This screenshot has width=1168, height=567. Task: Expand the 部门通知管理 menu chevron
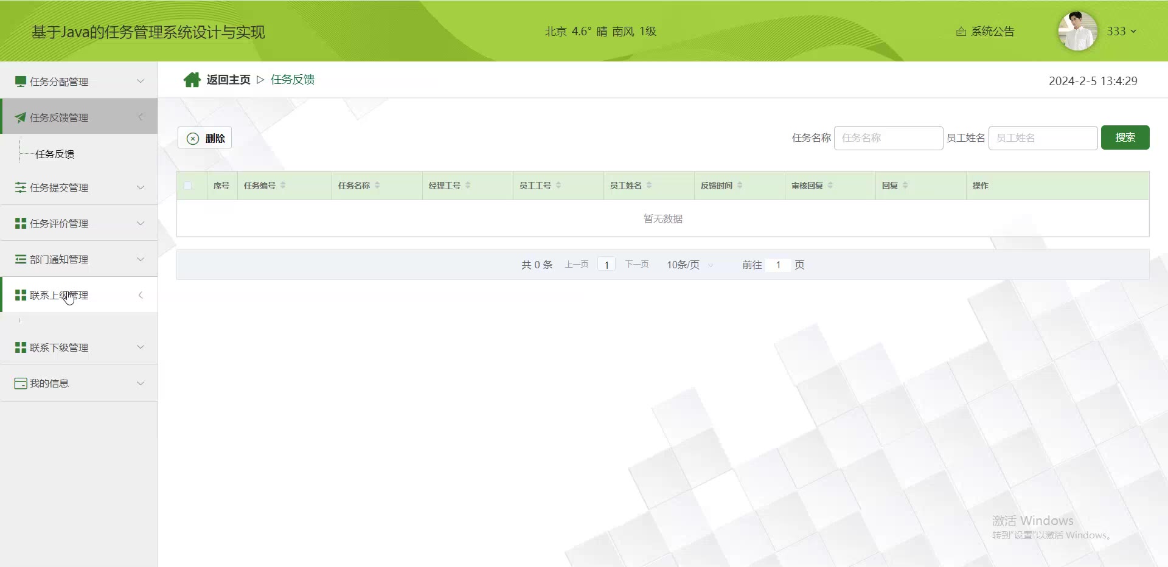click(141, 259)
